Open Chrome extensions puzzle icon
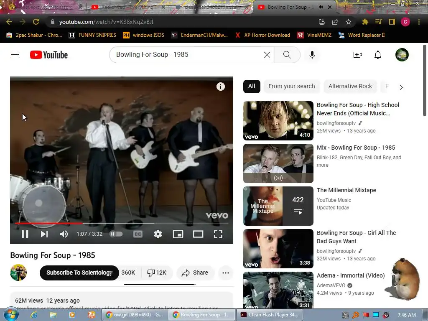Viewport: 428px width, 321px height. pos(365,22)
